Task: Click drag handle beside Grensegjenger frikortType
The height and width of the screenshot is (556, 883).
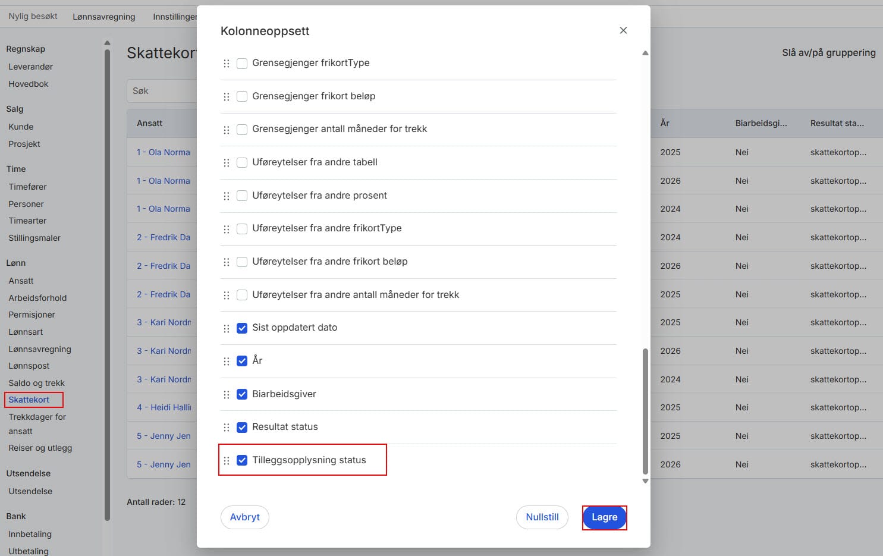Action: 226,63
